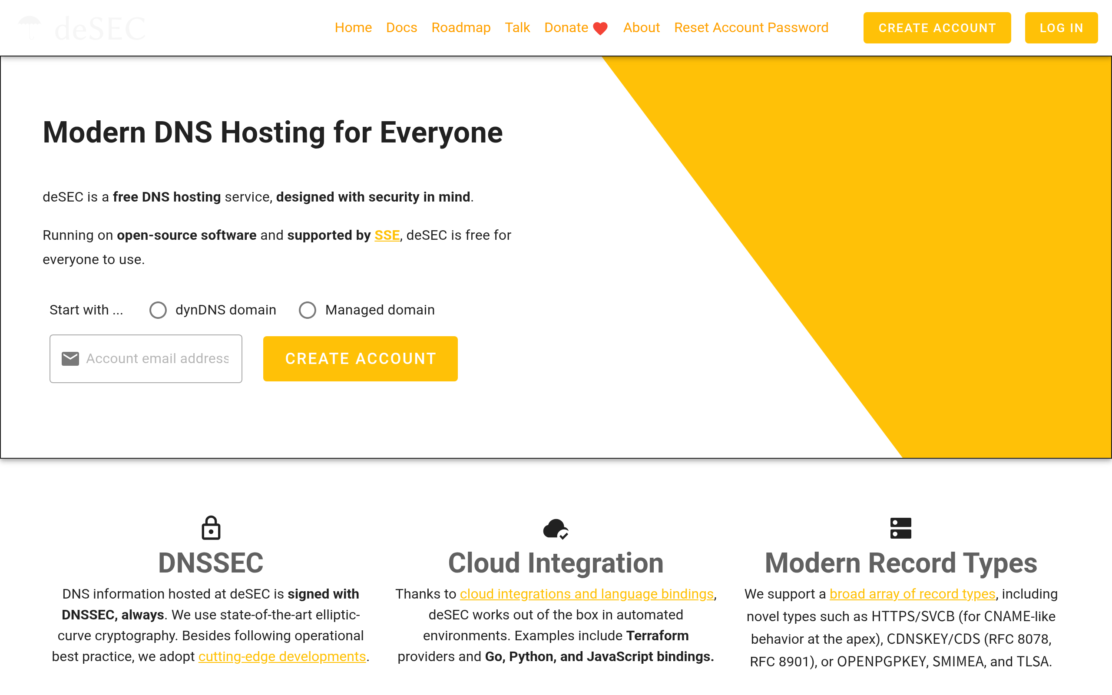Screen dimensions: 1112x695
Task: Click the Modern DNS Hosting for Everyone heading
Action: pos(273,133)
